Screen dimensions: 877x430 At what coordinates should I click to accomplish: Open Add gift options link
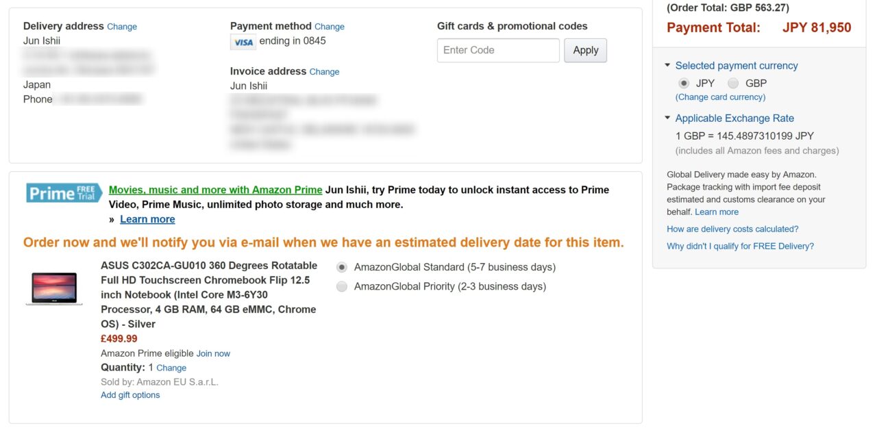coord(130,395)
